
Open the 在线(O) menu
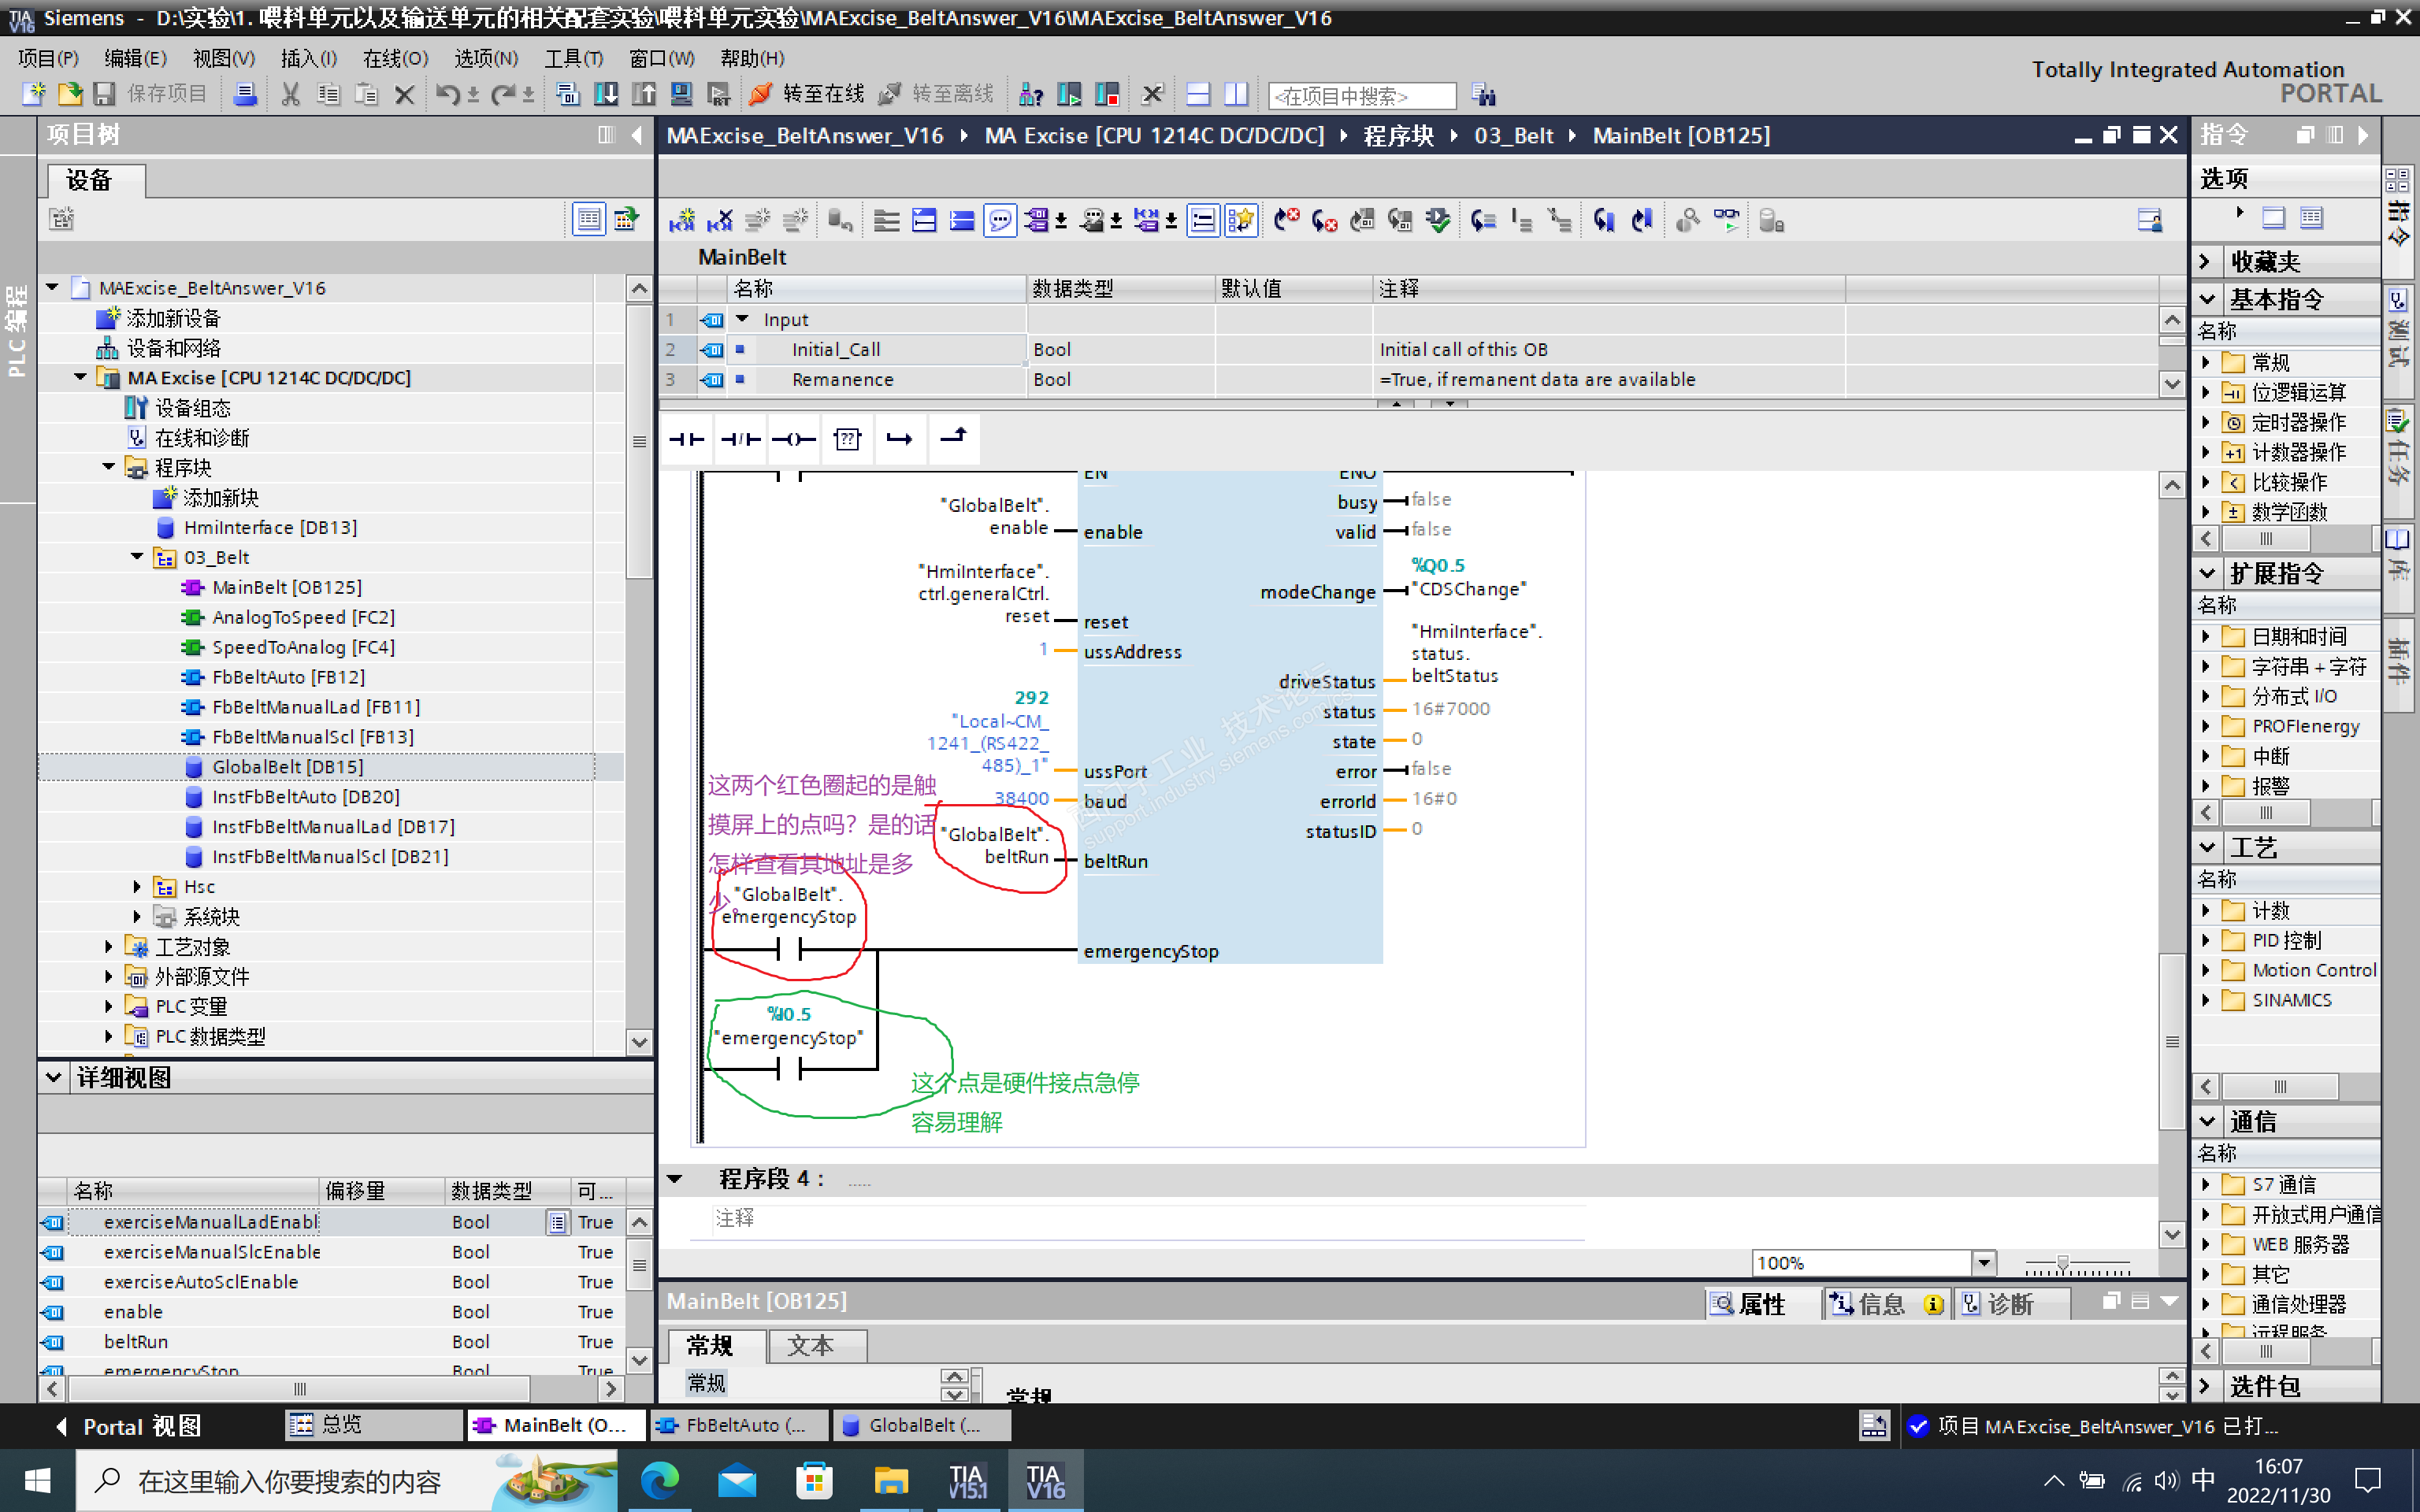click(395, 58)
